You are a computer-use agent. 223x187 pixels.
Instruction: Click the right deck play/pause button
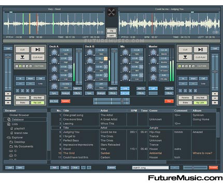click(201, 50)
